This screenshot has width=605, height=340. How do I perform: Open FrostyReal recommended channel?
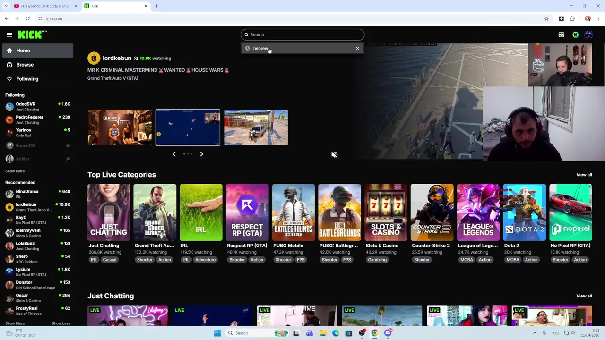coord(37,311)
